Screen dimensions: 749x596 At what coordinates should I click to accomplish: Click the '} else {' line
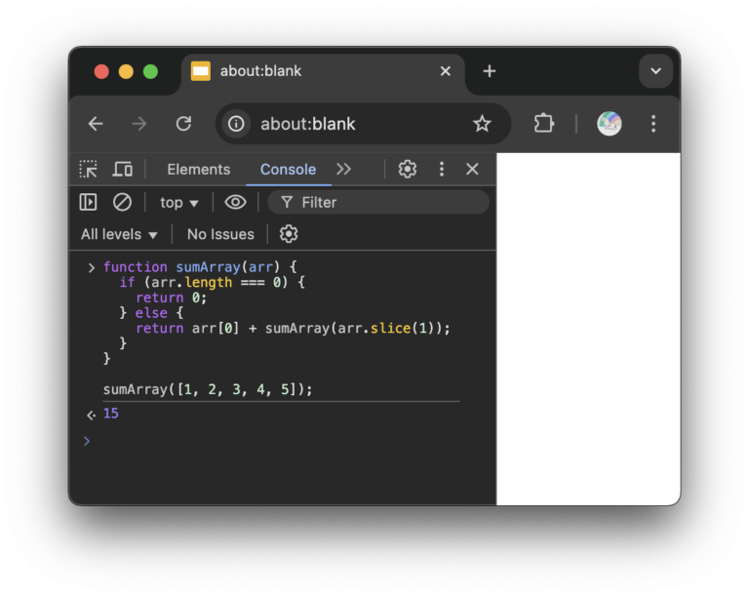[151, 313]
